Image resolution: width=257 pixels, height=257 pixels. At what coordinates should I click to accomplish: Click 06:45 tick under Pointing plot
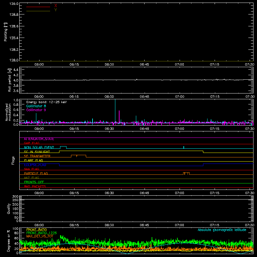pyautogui.click(x=144, y=65)
